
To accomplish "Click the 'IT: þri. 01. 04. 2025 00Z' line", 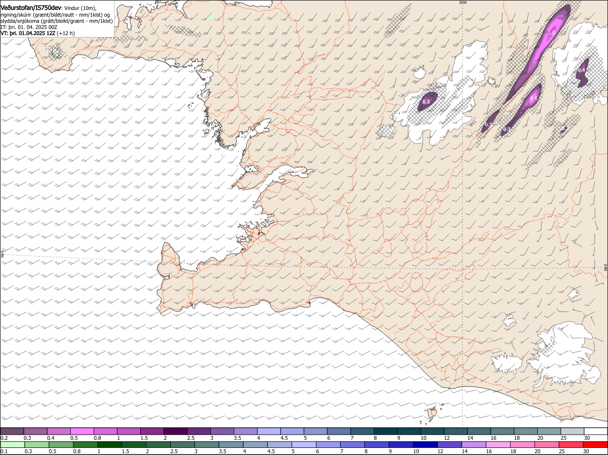I will 29,27.
